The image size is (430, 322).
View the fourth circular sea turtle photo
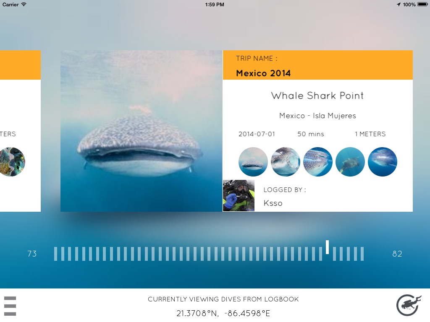350,162
